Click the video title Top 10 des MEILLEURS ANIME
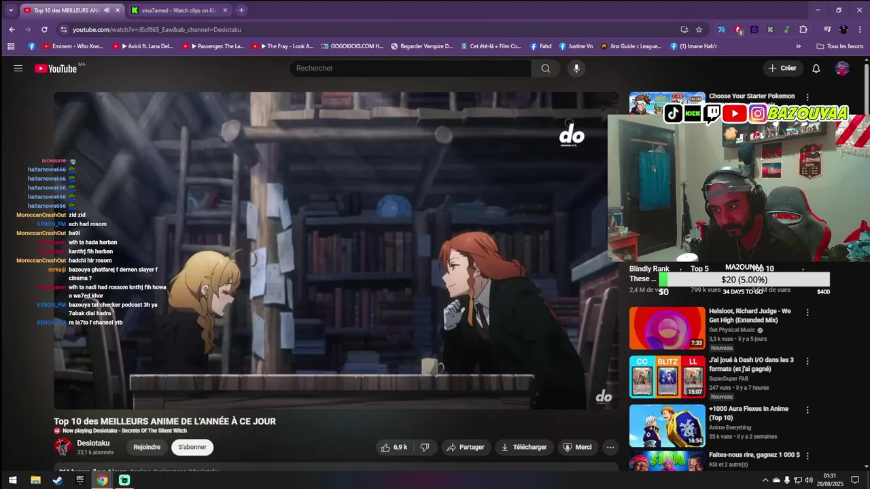This screenshot has height=489, width=870. 164,421
